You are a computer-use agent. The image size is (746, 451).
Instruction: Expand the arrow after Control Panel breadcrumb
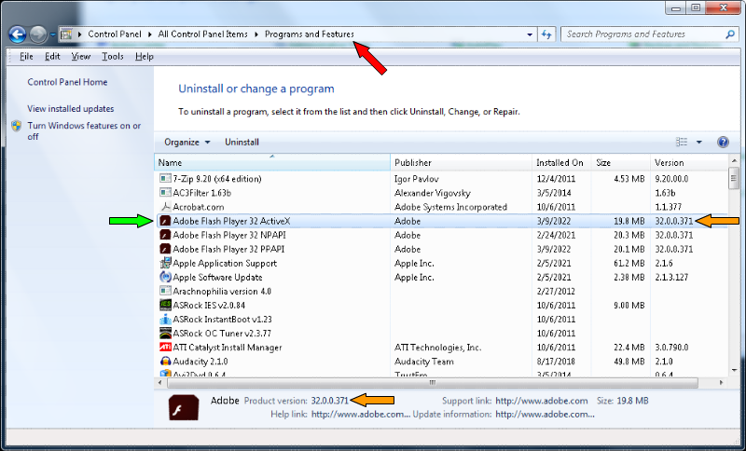click(149, 34)
